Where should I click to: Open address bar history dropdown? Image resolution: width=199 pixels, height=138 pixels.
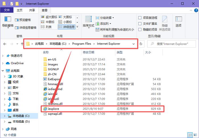[x=134, y=44]
